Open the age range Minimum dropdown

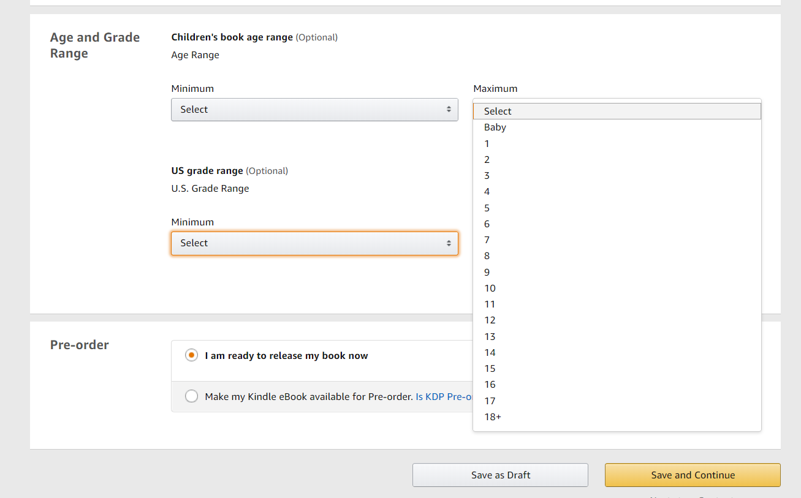tap(314, 110)
